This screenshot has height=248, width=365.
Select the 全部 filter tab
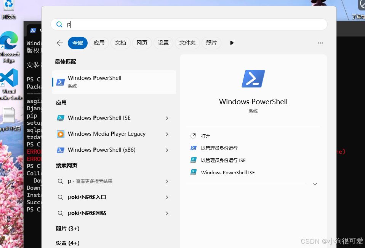tap(78, 43)
